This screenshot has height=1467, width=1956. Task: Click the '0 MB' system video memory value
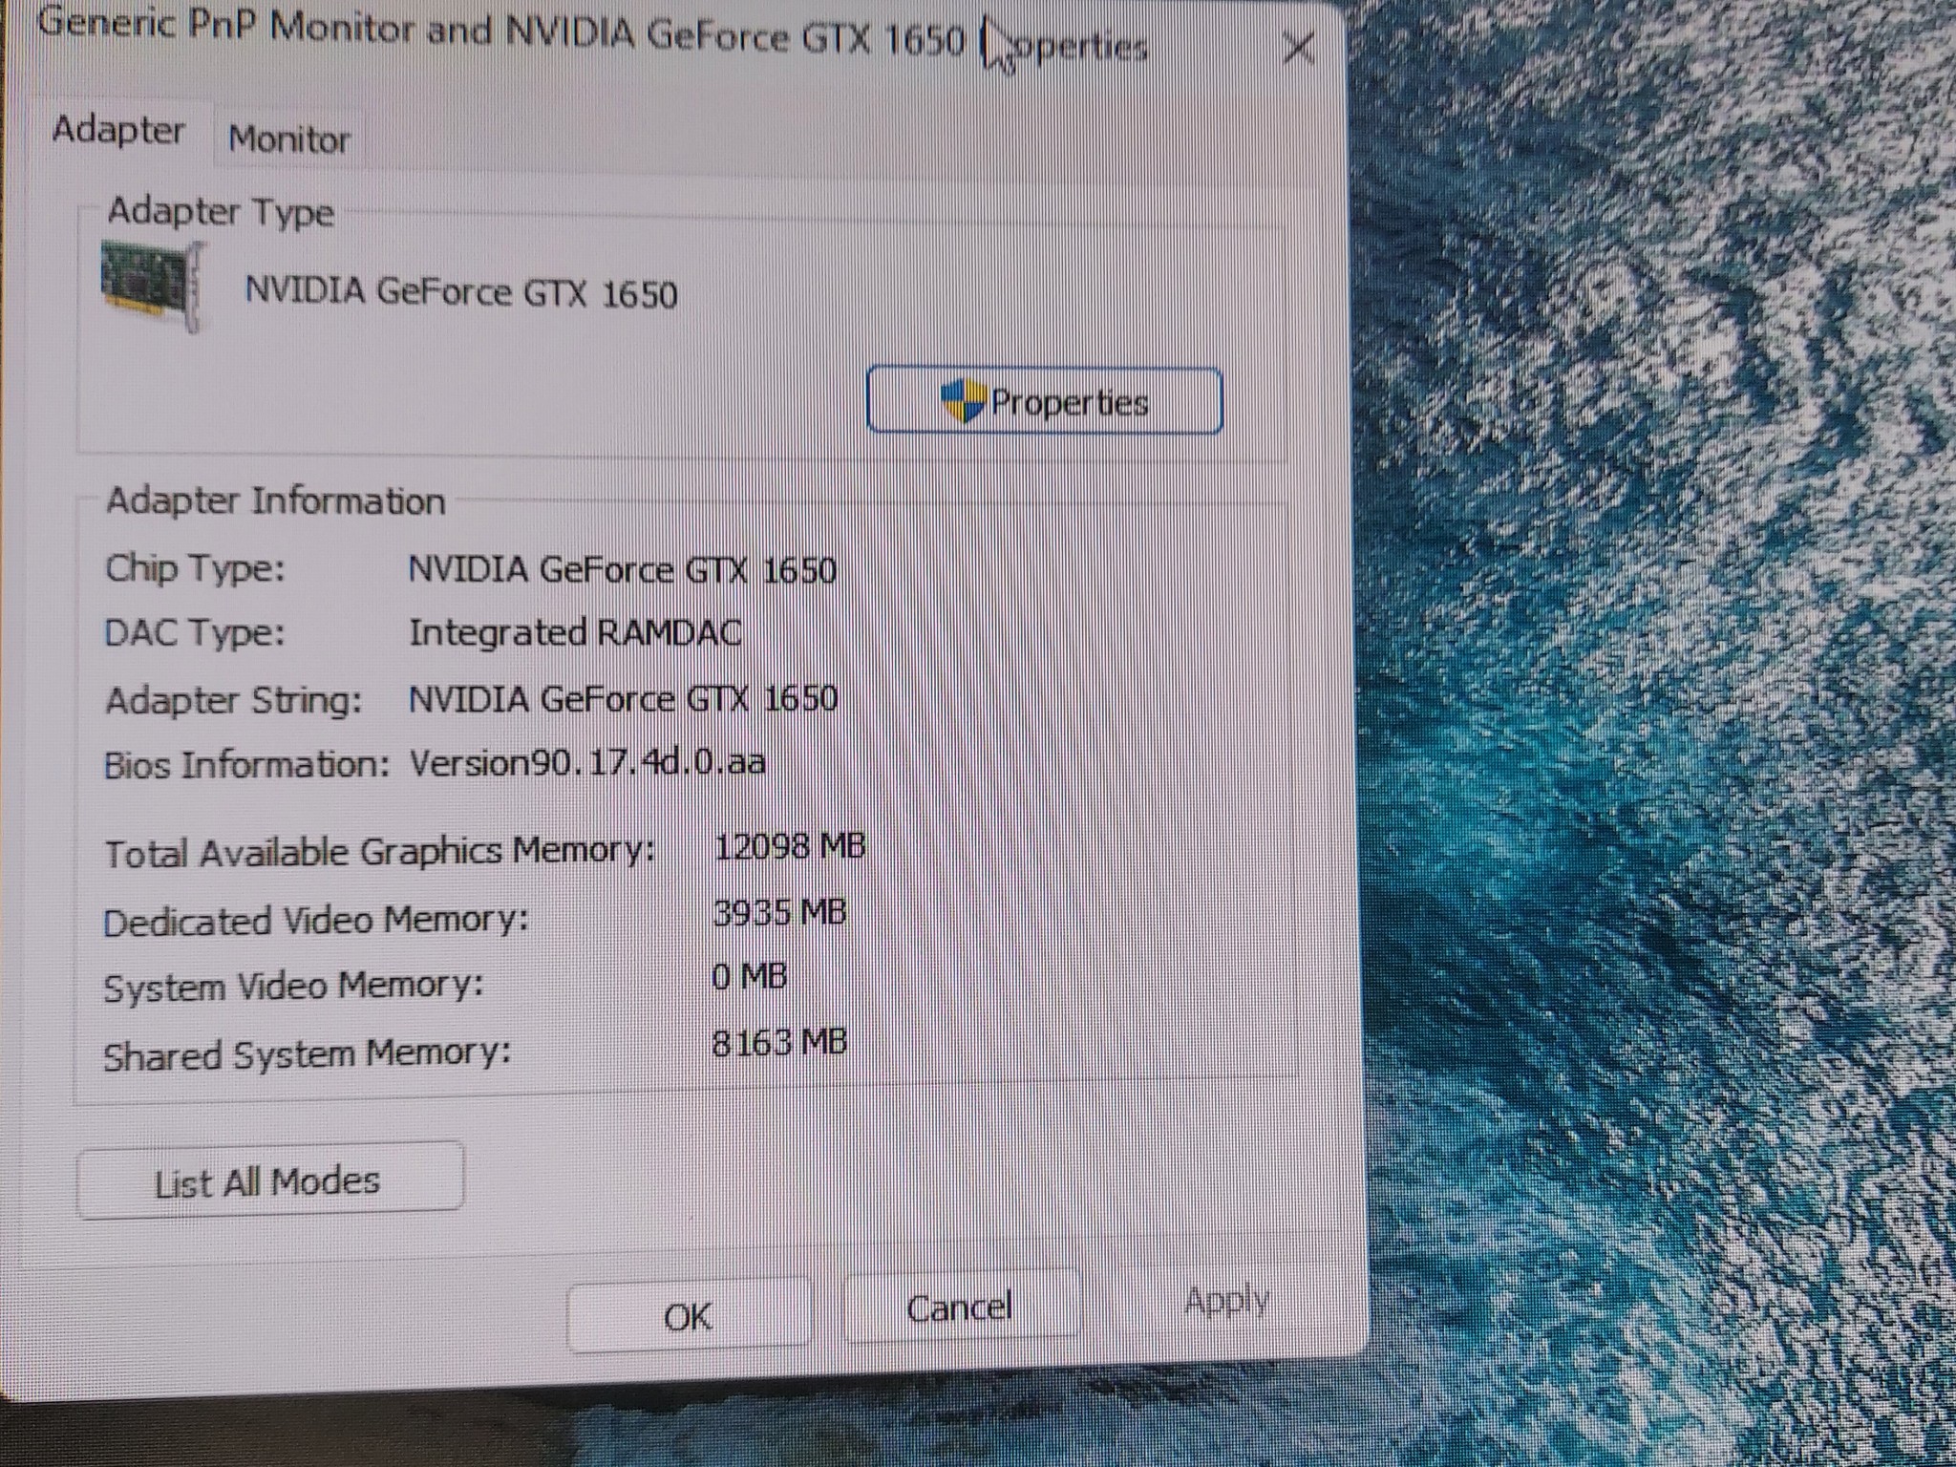pos(750,976)
